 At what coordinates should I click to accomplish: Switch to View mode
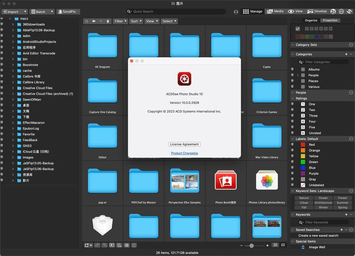(x=295, y=11)
